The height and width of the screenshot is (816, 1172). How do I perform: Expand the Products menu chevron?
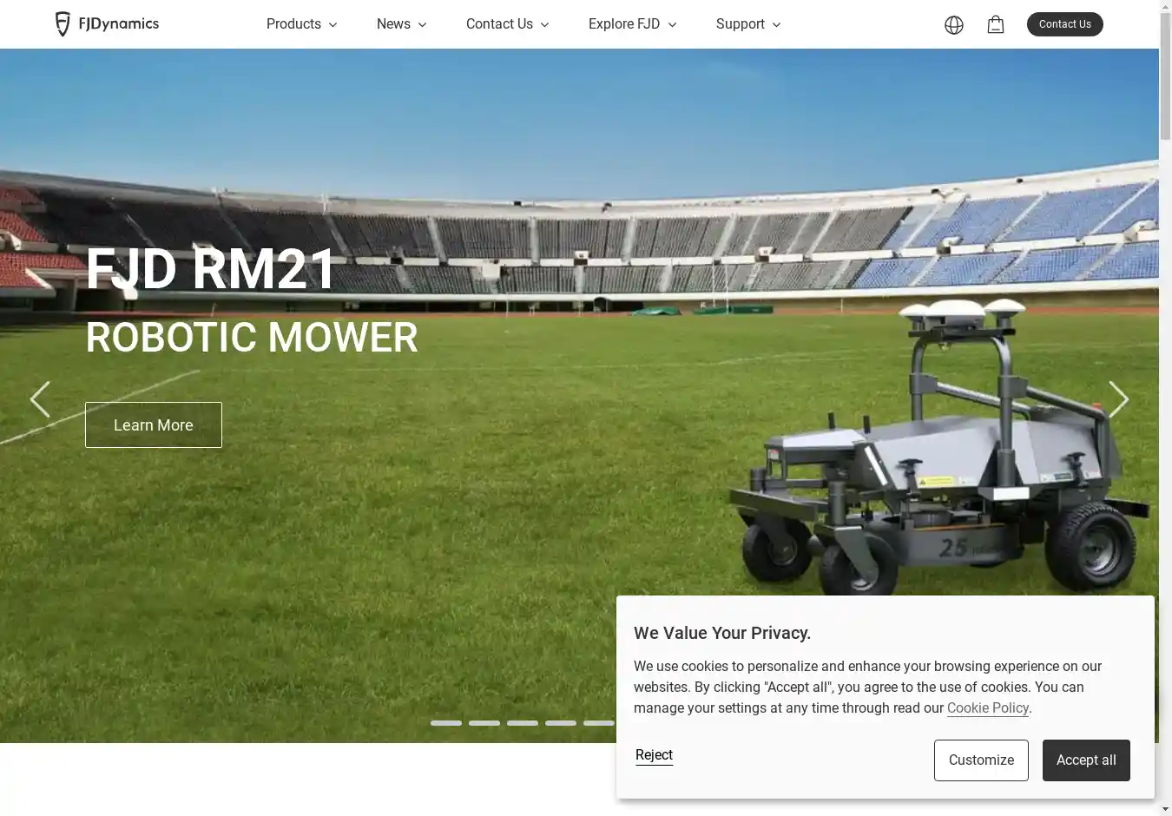[x=333, y=25]
